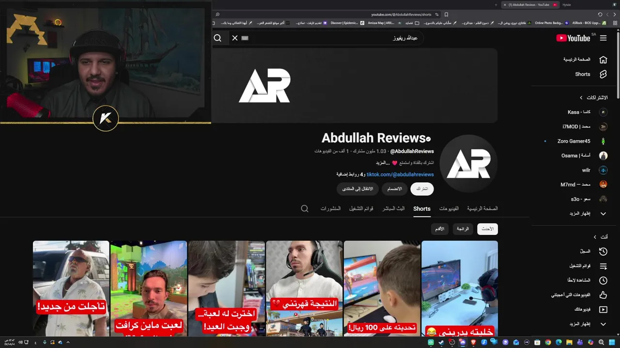This screenshot has height=348, width=620.
Task: Open the 'الاشتراكات' subscriptions section chevron
Action: point(581,98)
